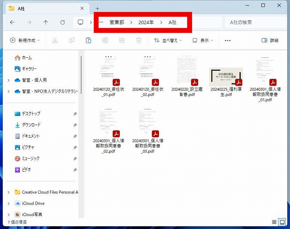Viewport: 290px width, 229px height.
Task: Switch to details list view layout
Action: 274,222
